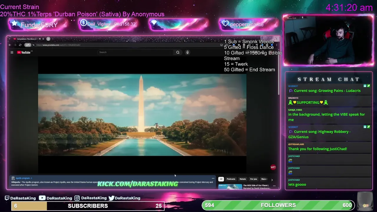The width and height of the screenshot is (377, 212).
Task: Click the youtube.com address bar URL
Action: [x=58, y=45]
